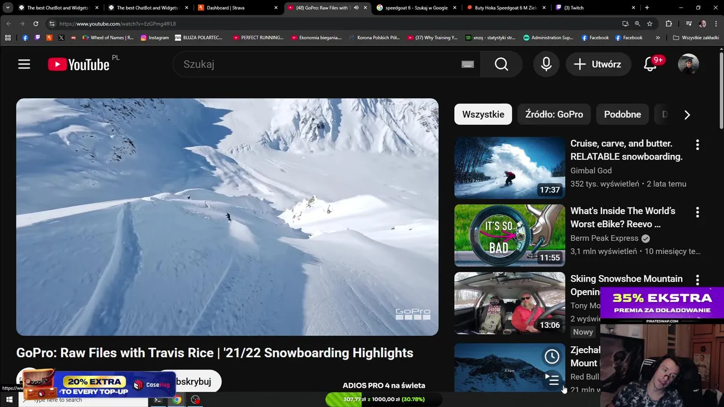This screenshot has width=724, height=407.
Task: Open Ekonomia biegania bookmark
Action: click(316, 38)
